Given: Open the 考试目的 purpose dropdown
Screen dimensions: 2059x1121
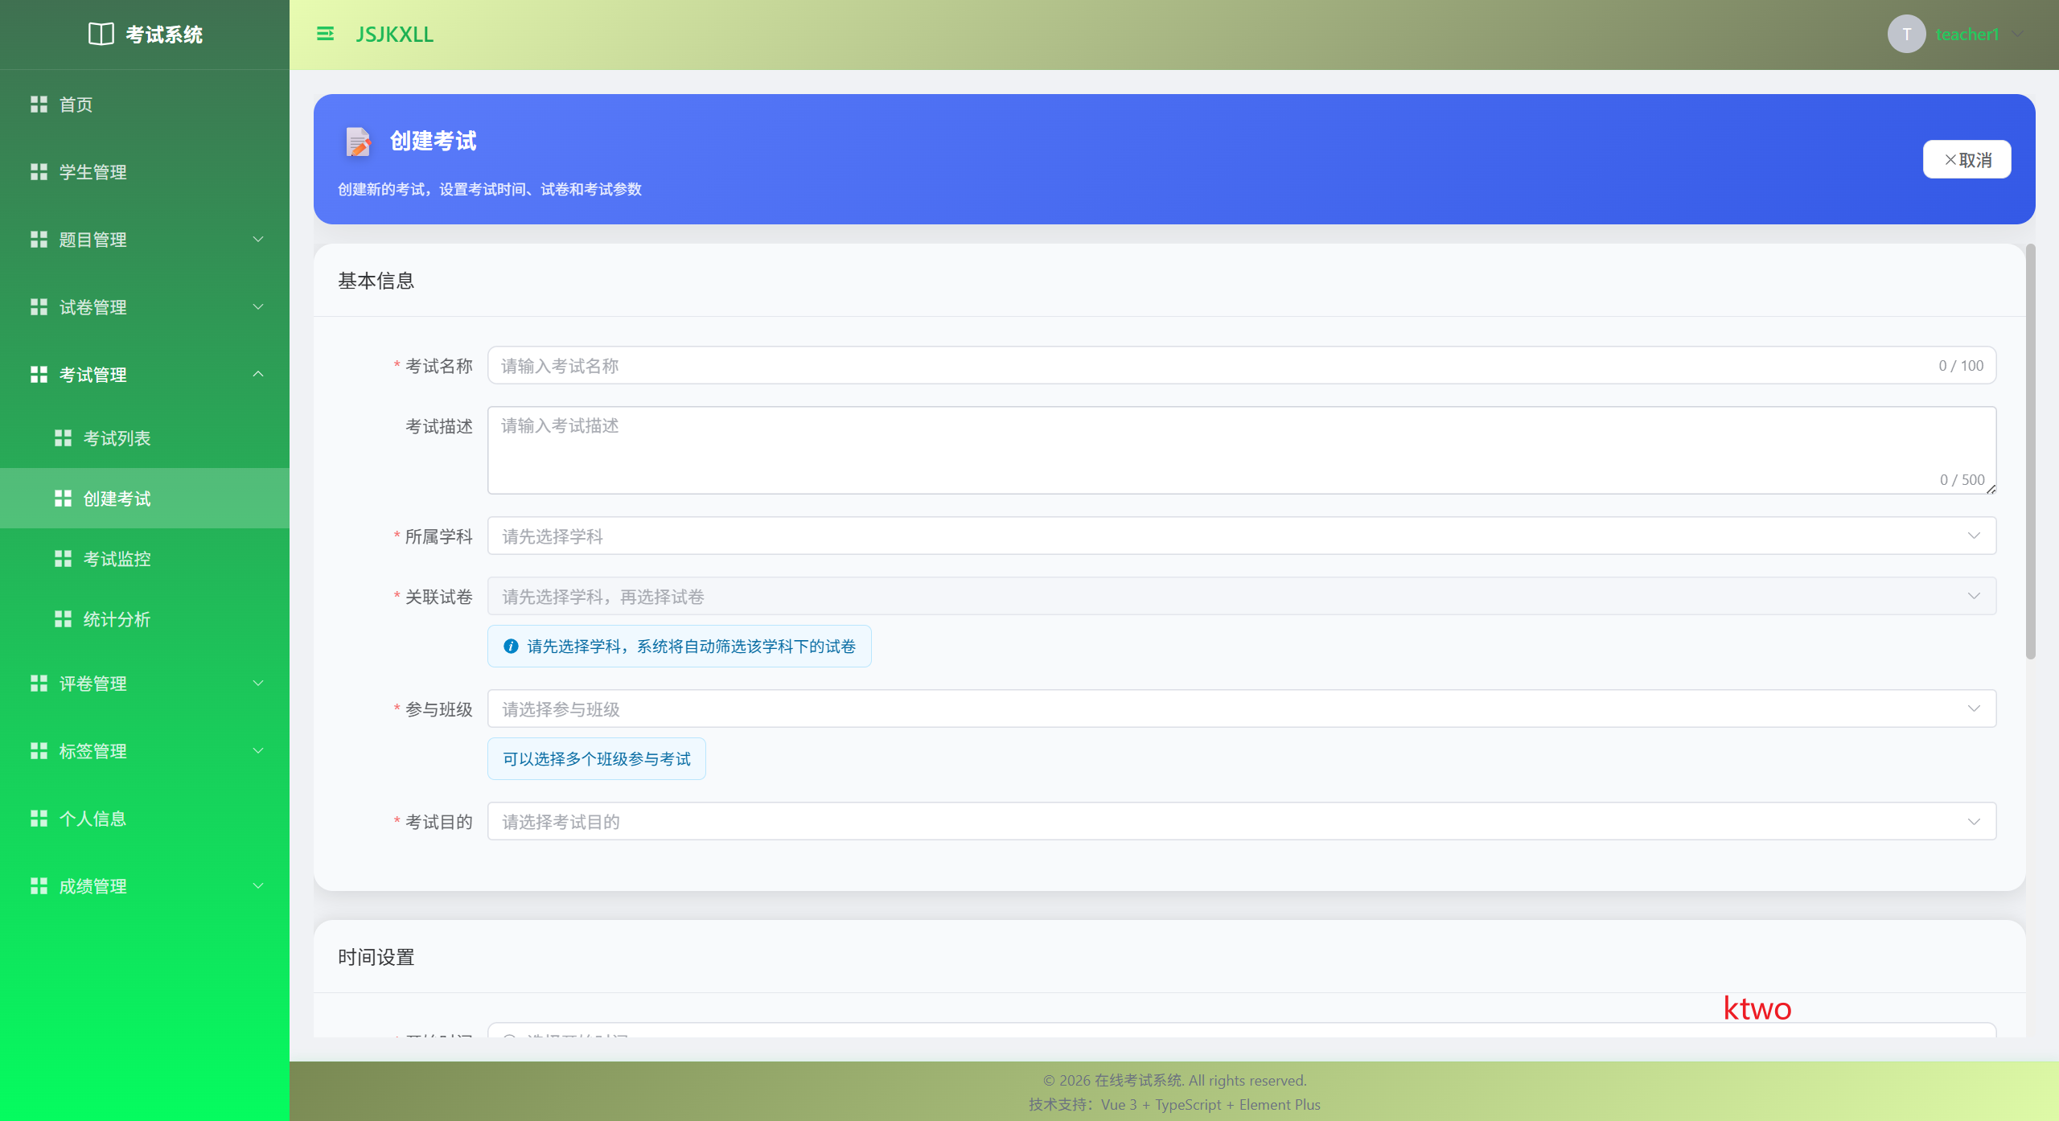Looking at the screenshot, I should 1241,822.
